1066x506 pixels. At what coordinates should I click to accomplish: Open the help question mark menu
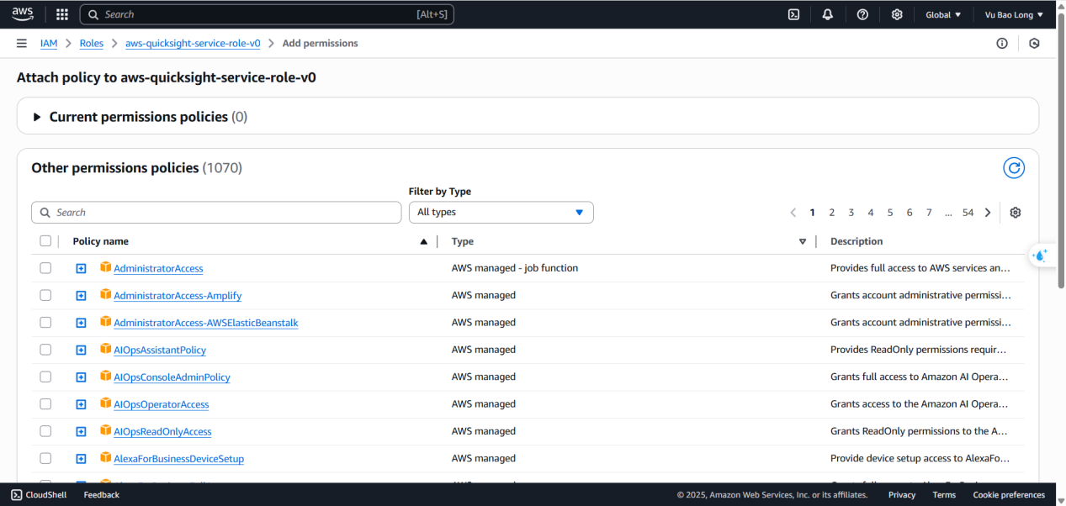[x=862, y=14]
